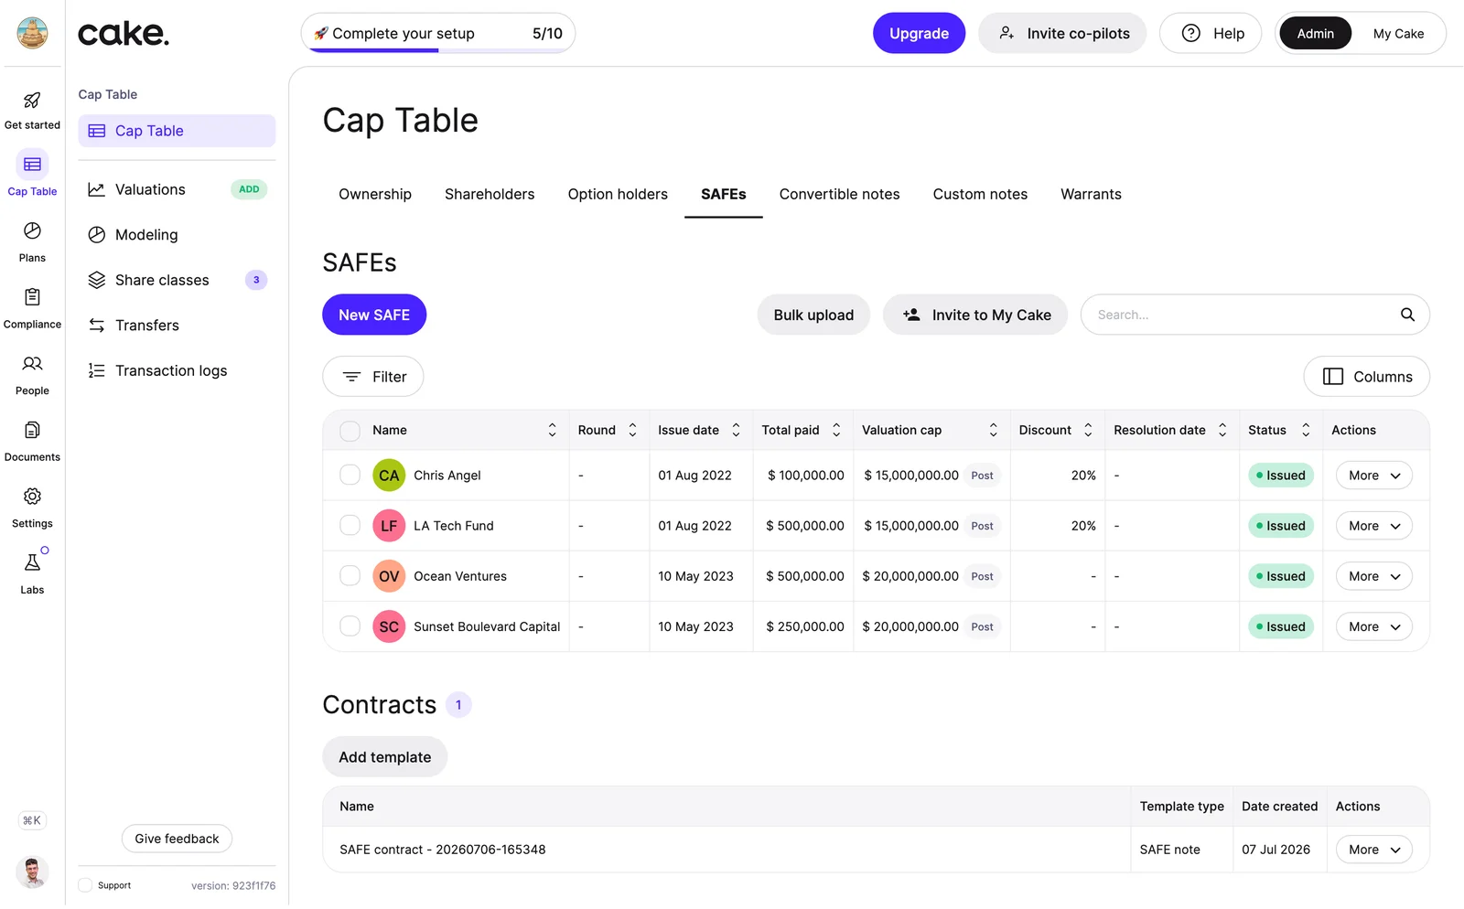The width and height of the screenshot is (1464, 909).
Task: Open More menu for Chris Angel
Action: point(1374,476)
